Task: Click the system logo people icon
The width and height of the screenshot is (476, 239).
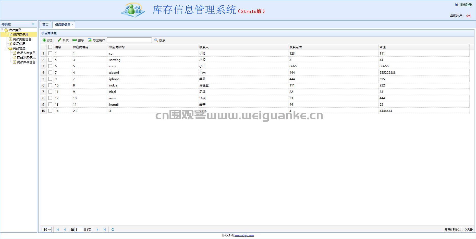Action: click(x=133, y=10)
